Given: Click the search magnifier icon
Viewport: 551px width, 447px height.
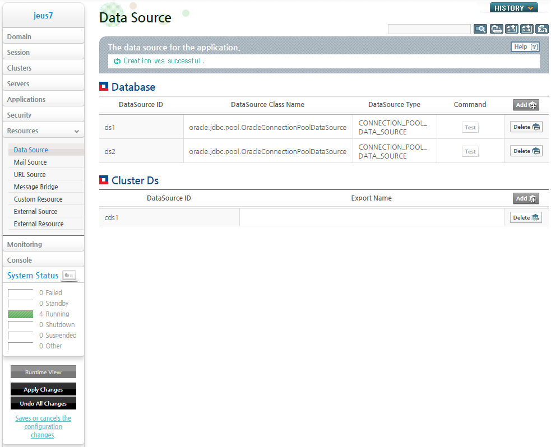Looking at the screenshot, I should pyautogui.click(x=480, y=29).
